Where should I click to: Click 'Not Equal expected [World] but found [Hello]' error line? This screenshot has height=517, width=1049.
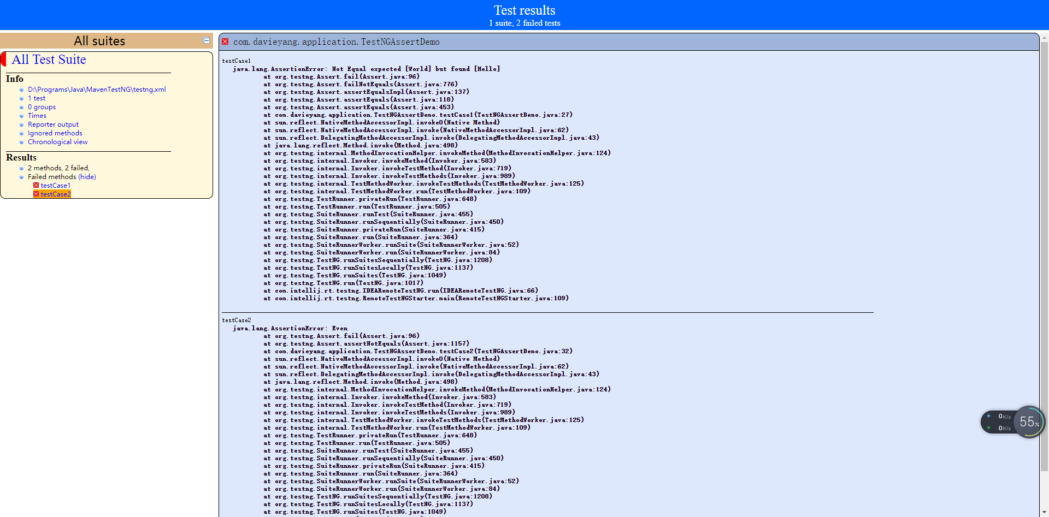coord(366,69)
